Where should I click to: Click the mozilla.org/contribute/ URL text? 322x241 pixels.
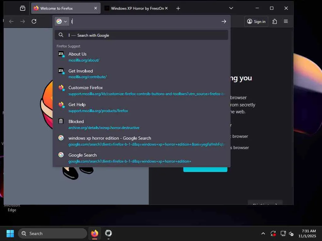(87, 77)
